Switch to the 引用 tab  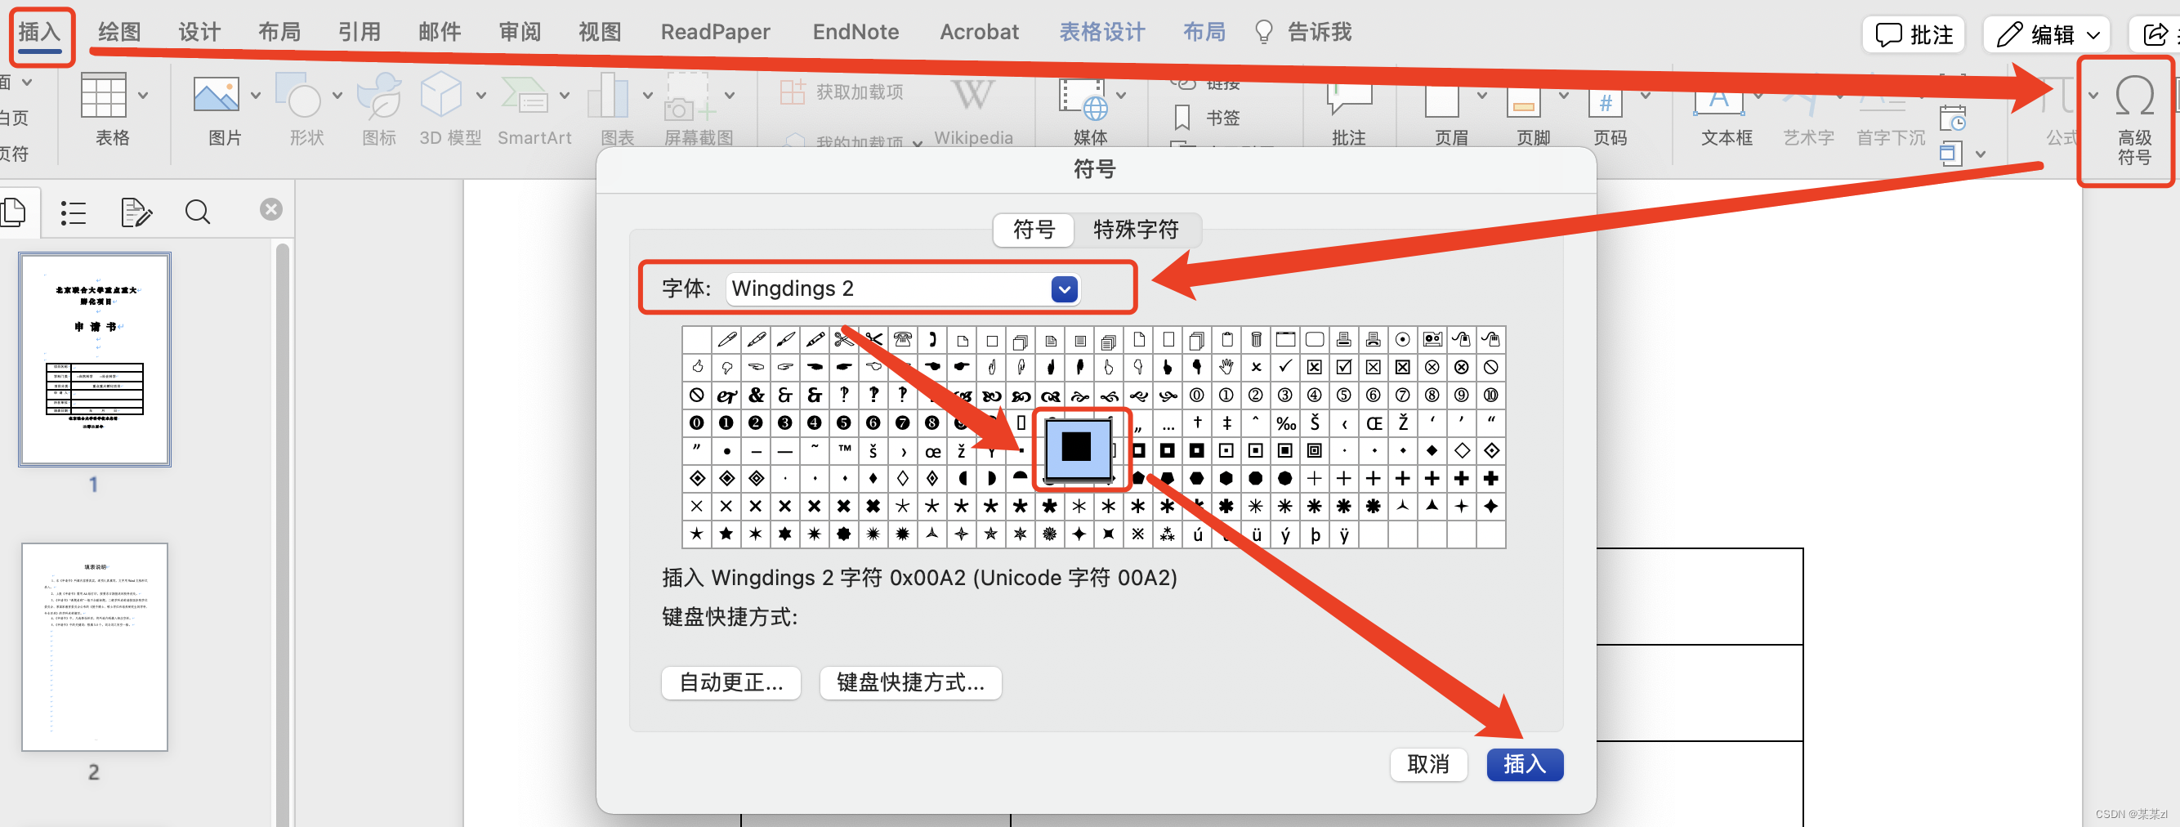[359, 32]
